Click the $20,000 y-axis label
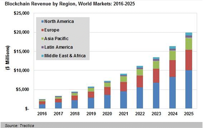 22,32
